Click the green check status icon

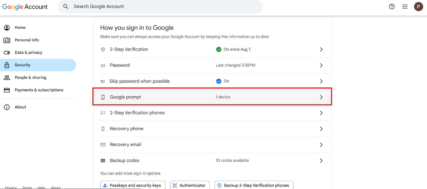(x=219, y=49)
